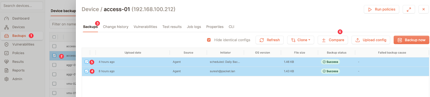Click the Compare button

(333, 40)
